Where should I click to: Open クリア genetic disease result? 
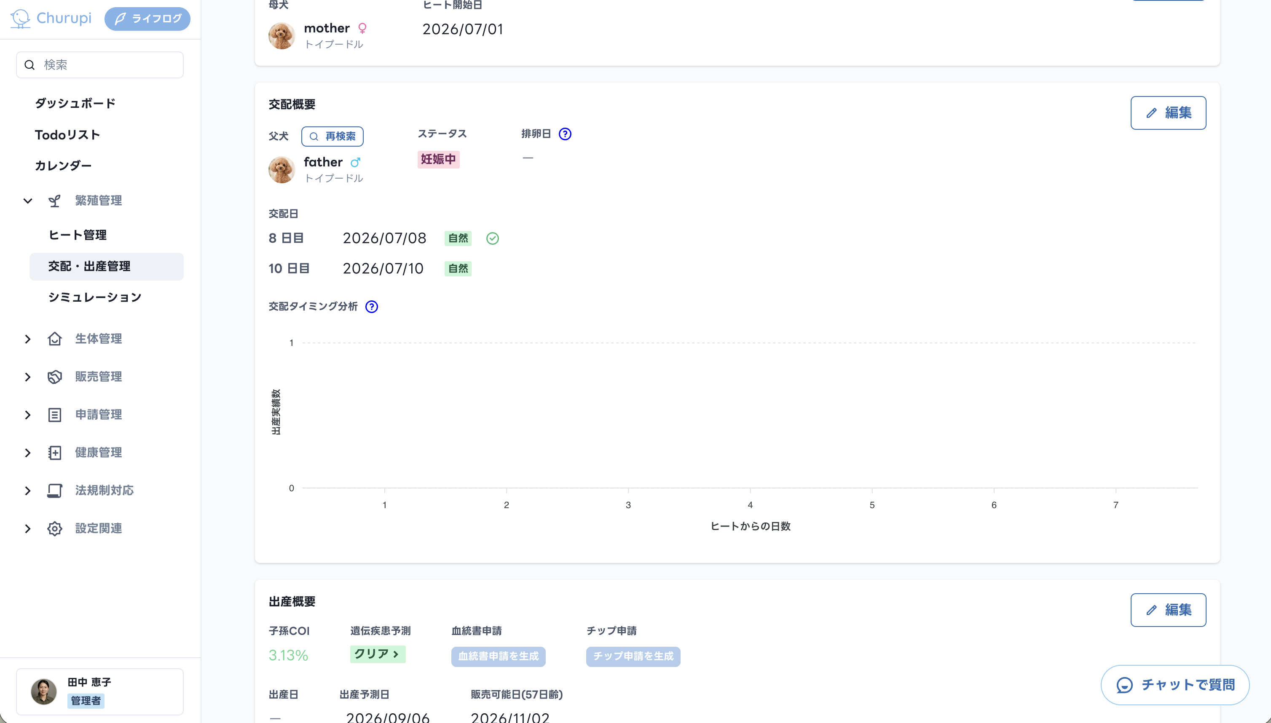[x=378, y=654]
